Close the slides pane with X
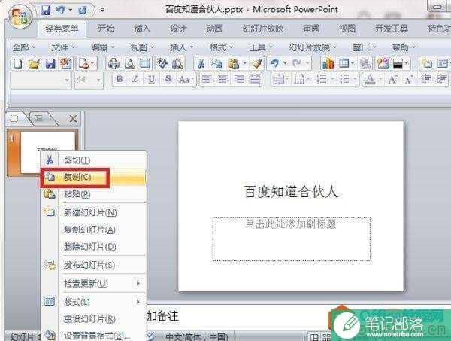Viewport: 451px width, 341px height. (73, 119)
